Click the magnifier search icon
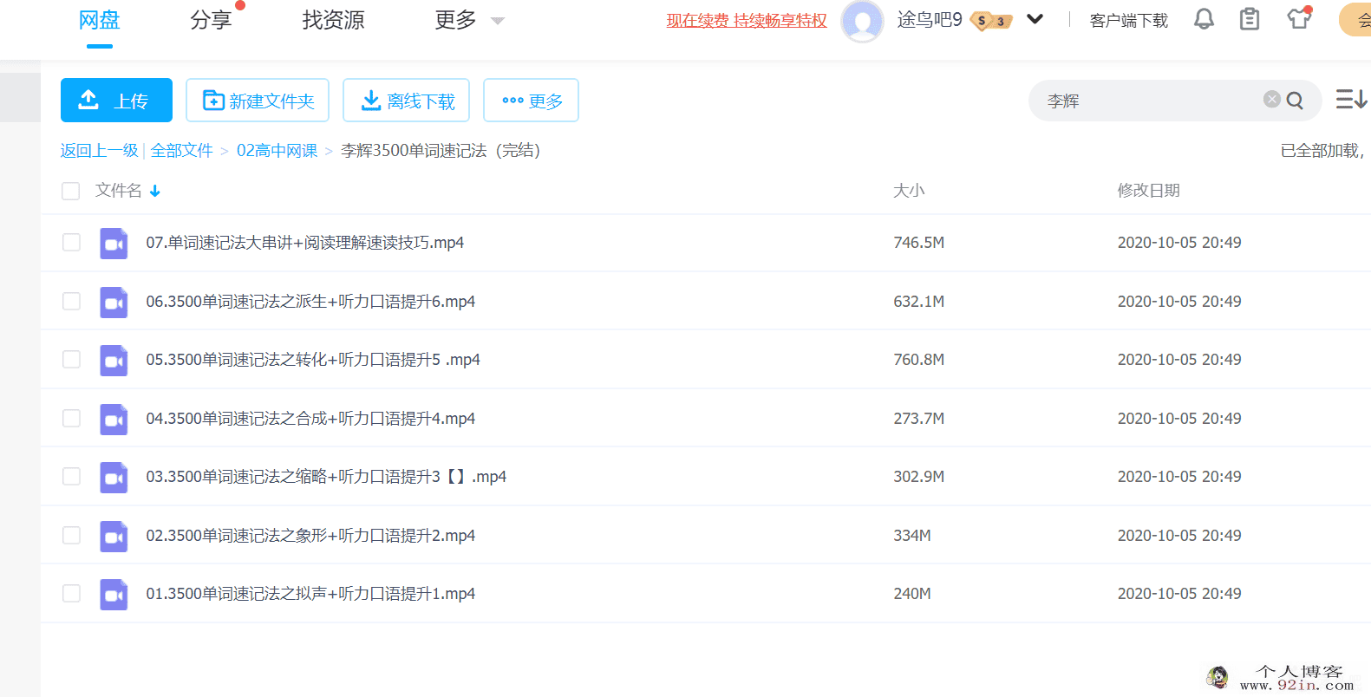1371x697 pixels. 1296,101
